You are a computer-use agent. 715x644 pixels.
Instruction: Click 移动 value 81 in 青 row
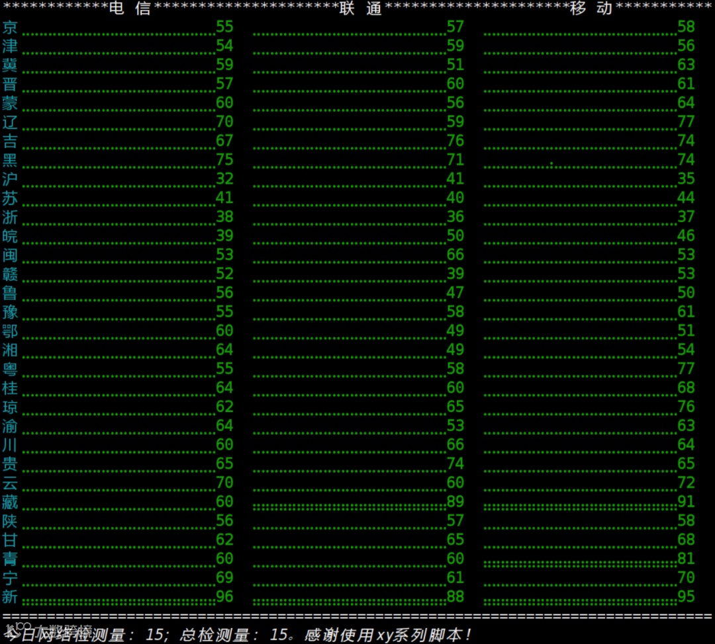(x=687, y=559)
